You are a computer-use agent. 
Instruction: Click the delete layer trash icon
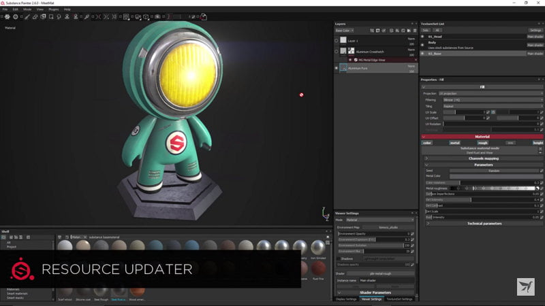(x=415, y=31)
